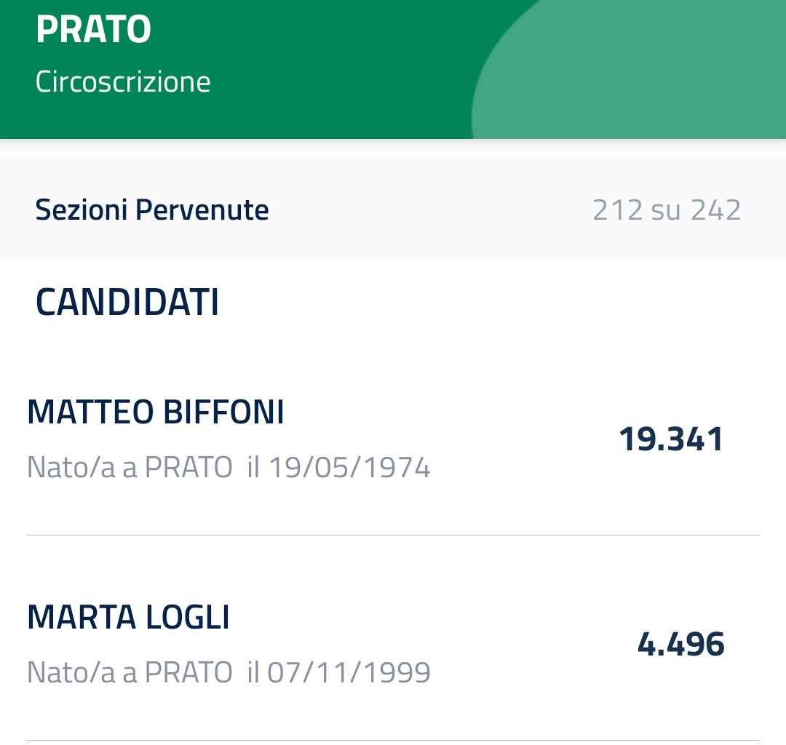The width and height of the screenshot is (786, 745).
Task: Click Logli's 'Nato/a a PRATO' birthplace text
Action: (x=130, y=672)
